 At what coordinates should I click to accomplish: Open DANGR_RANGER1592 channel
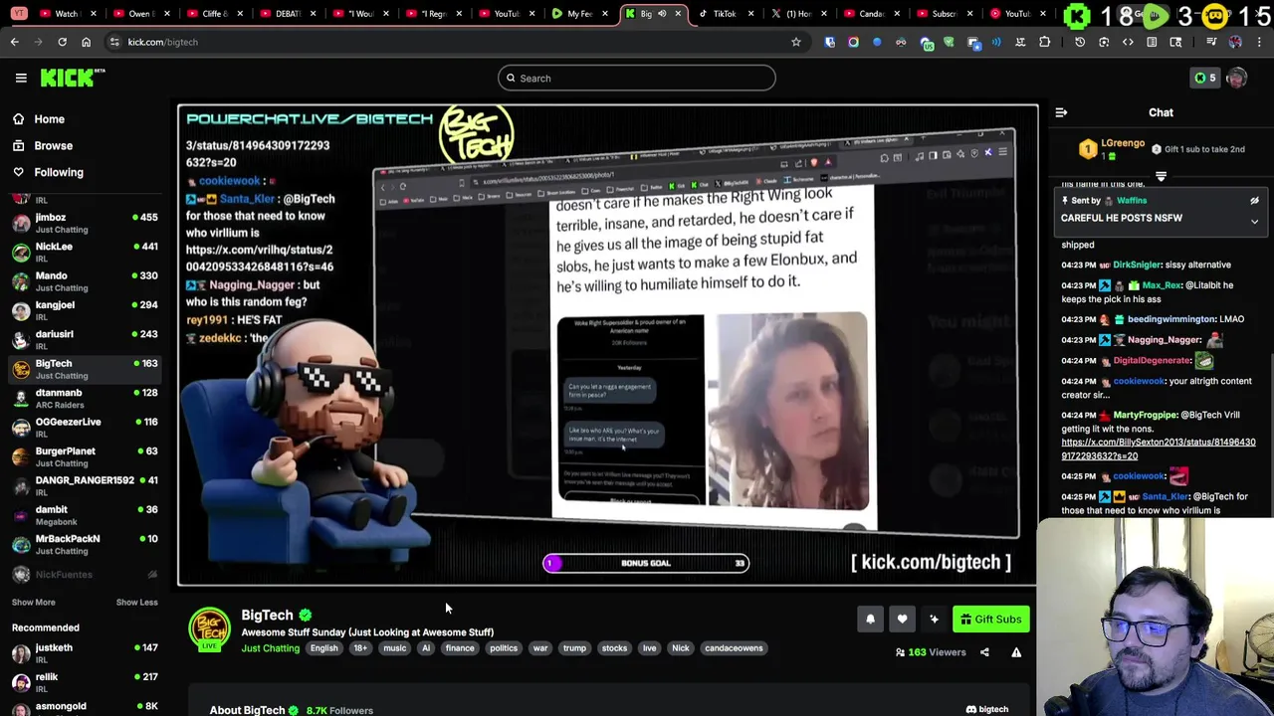(x=84, y=486)
